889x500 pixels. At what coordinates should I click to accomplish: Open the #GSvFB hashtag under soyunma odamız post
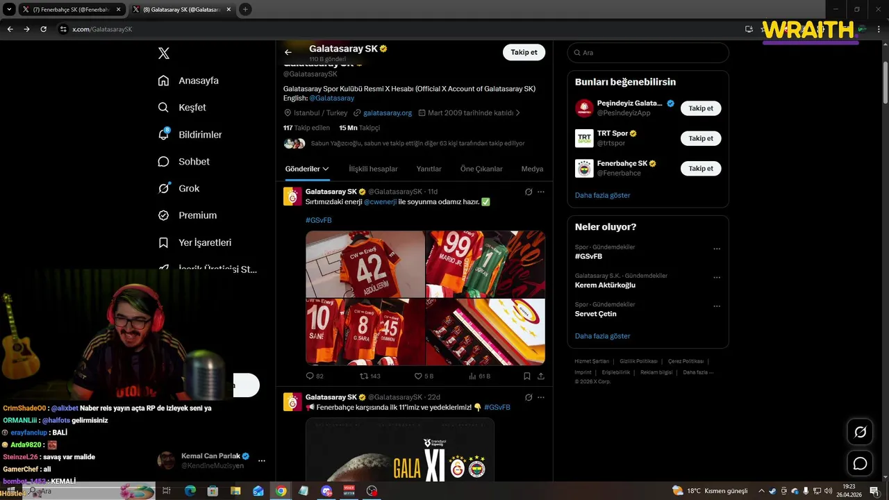pyautogui.click(x=319, y=220)
